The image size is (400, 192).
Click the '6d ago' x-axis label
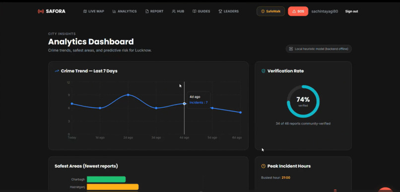click(237, 137)
